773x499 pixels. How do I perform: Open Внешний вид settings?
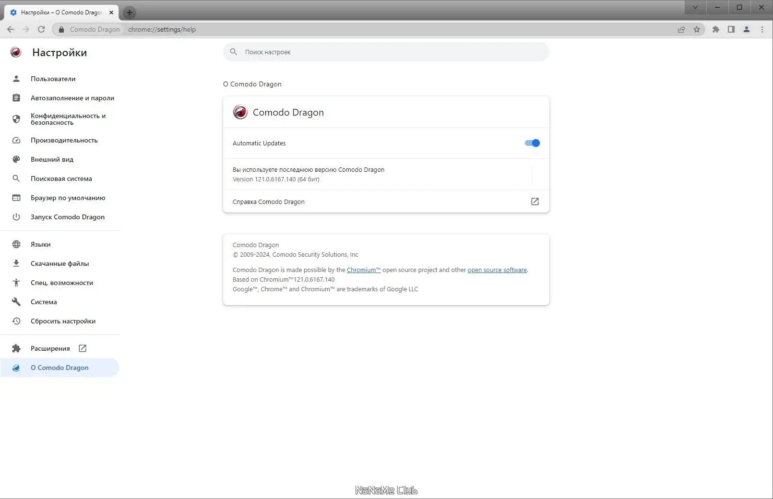[x=59, y=159]
